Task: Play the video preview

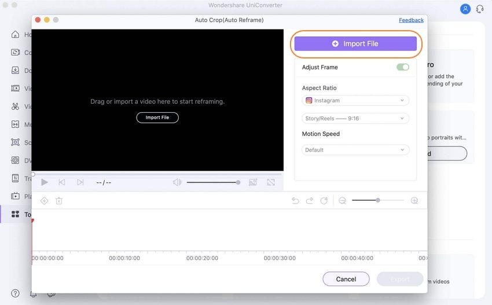Action: (x=45, y=182)
